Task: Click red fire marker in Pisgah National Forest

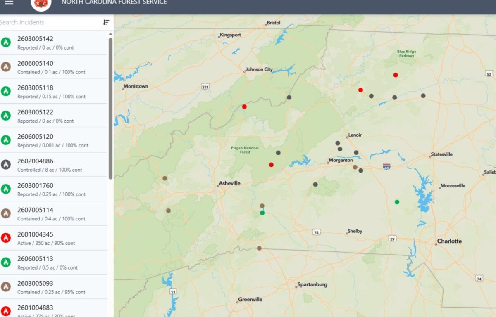Action: click(271, 165)
